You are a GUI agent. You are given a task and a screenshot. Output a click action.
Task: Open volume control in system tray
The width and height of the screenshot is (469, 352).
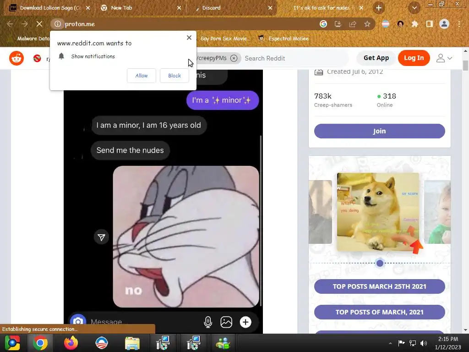pyautogui.click(x=424, y=343)
